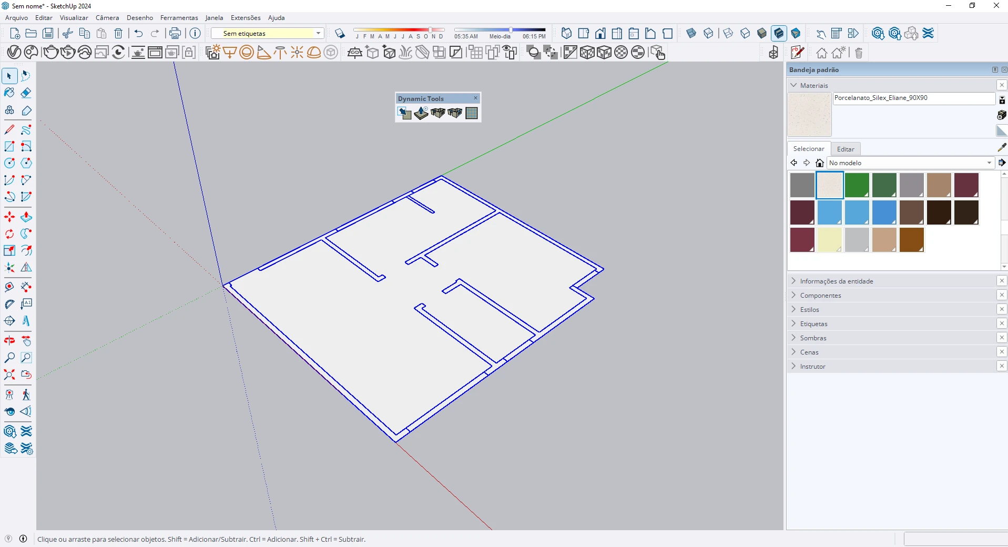Screen dimensions: 1008x547
Task: Open the Ferramentas menu
Action: point(179,18)
